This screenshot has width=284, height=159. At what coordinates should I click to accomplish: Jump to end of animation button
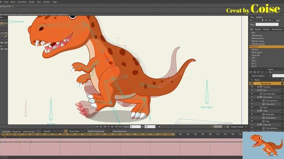120,127
